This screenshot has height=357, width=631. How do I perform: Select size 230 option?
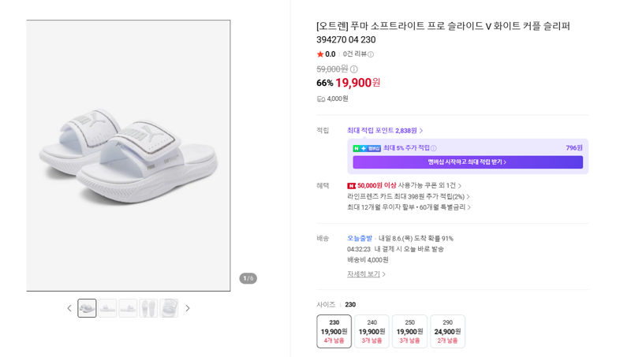point(334,331)
